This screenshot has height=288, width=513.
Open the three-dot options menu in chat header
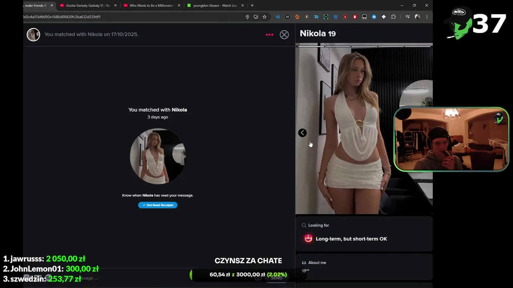coord(269,34)
